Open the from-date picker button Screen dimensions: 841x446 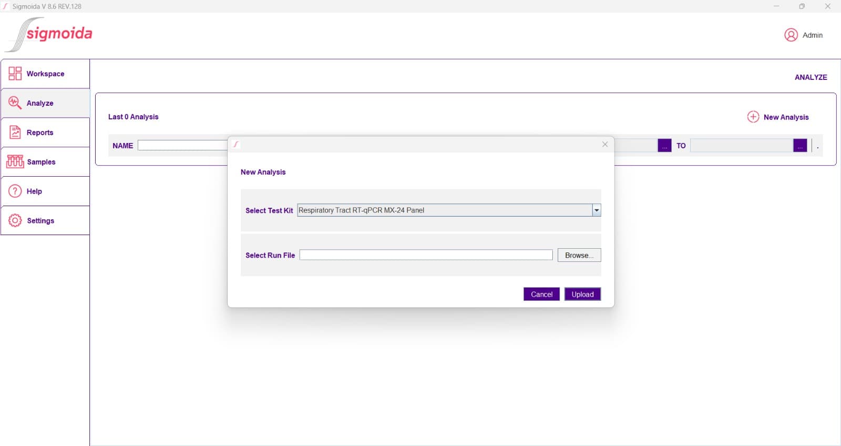[x=664, y=146]
